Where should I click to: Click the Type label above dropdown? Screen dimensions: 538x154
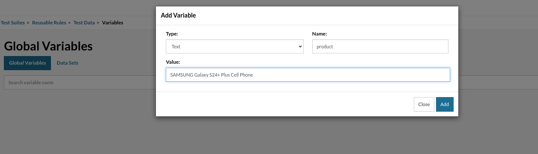click(172, 33)
